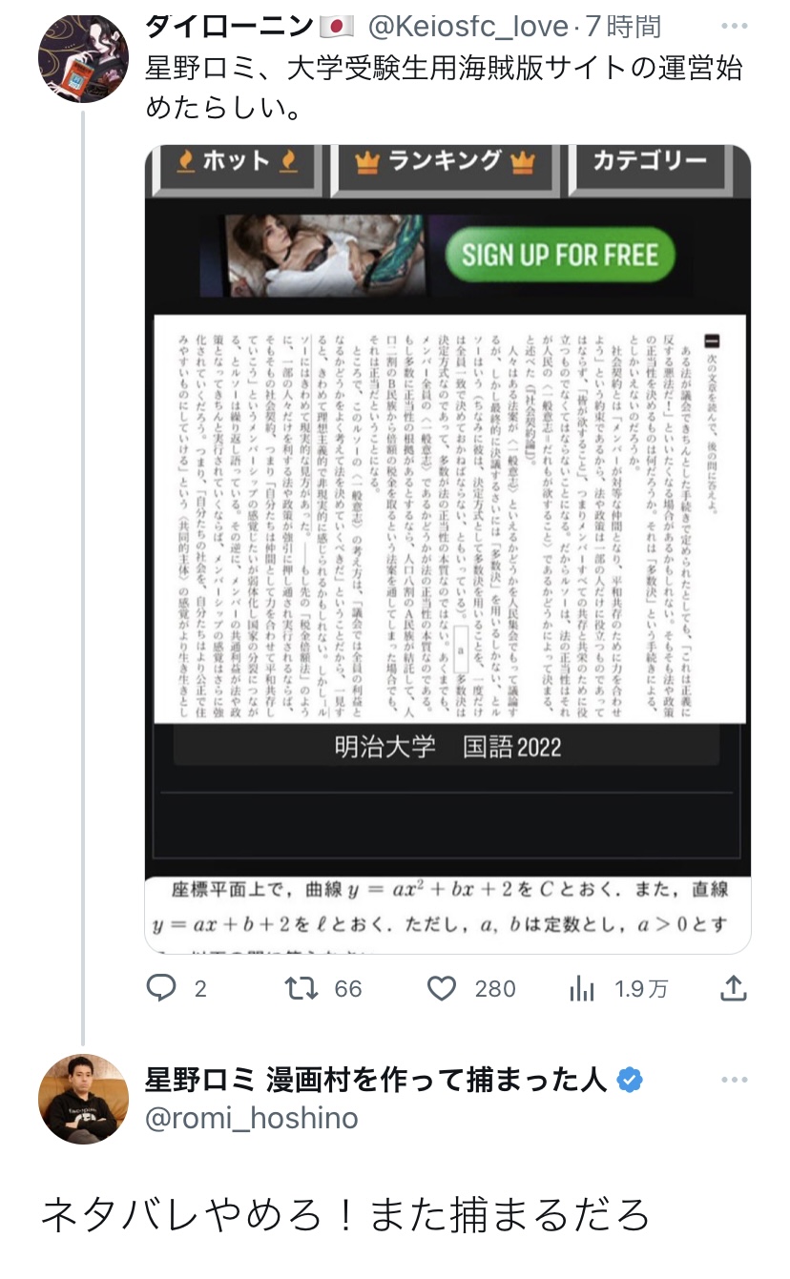This screenshot has height=1279, width=790.
Task: Open the more options menu for the 星野ロミ reply
Action: [735, 1080]
